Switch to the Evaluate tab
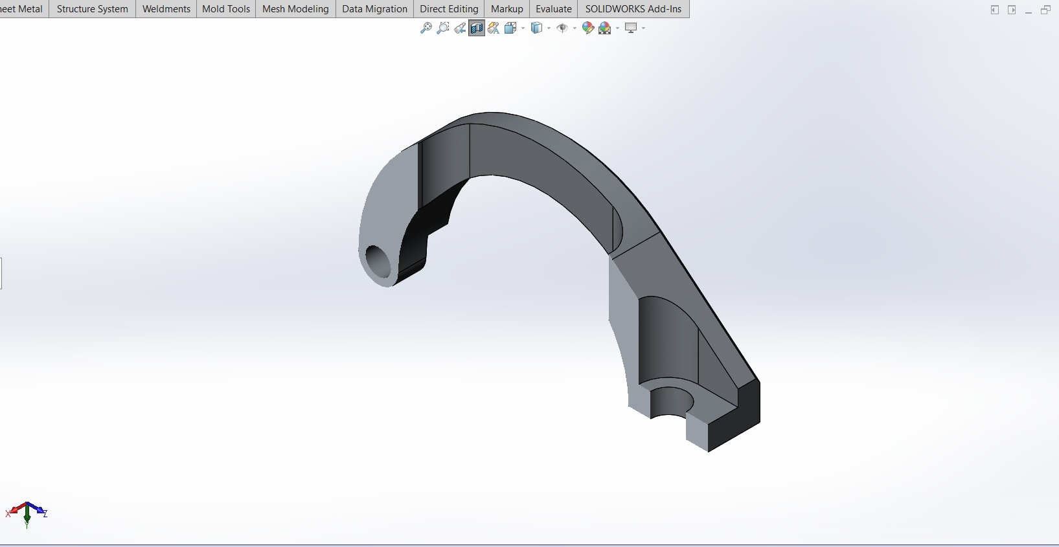The height and width of the screenshot is (547, 1059). coord(554,9)
